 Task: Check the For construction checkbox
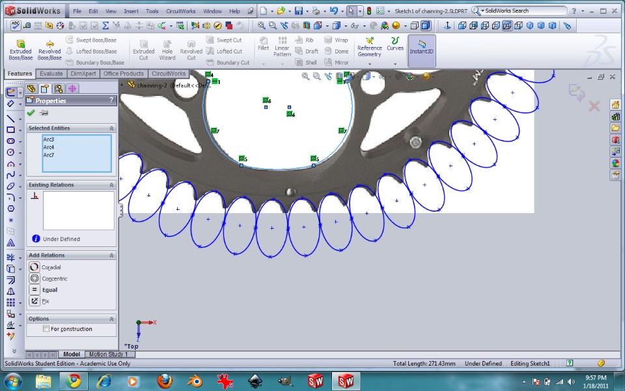coord(46,328)
